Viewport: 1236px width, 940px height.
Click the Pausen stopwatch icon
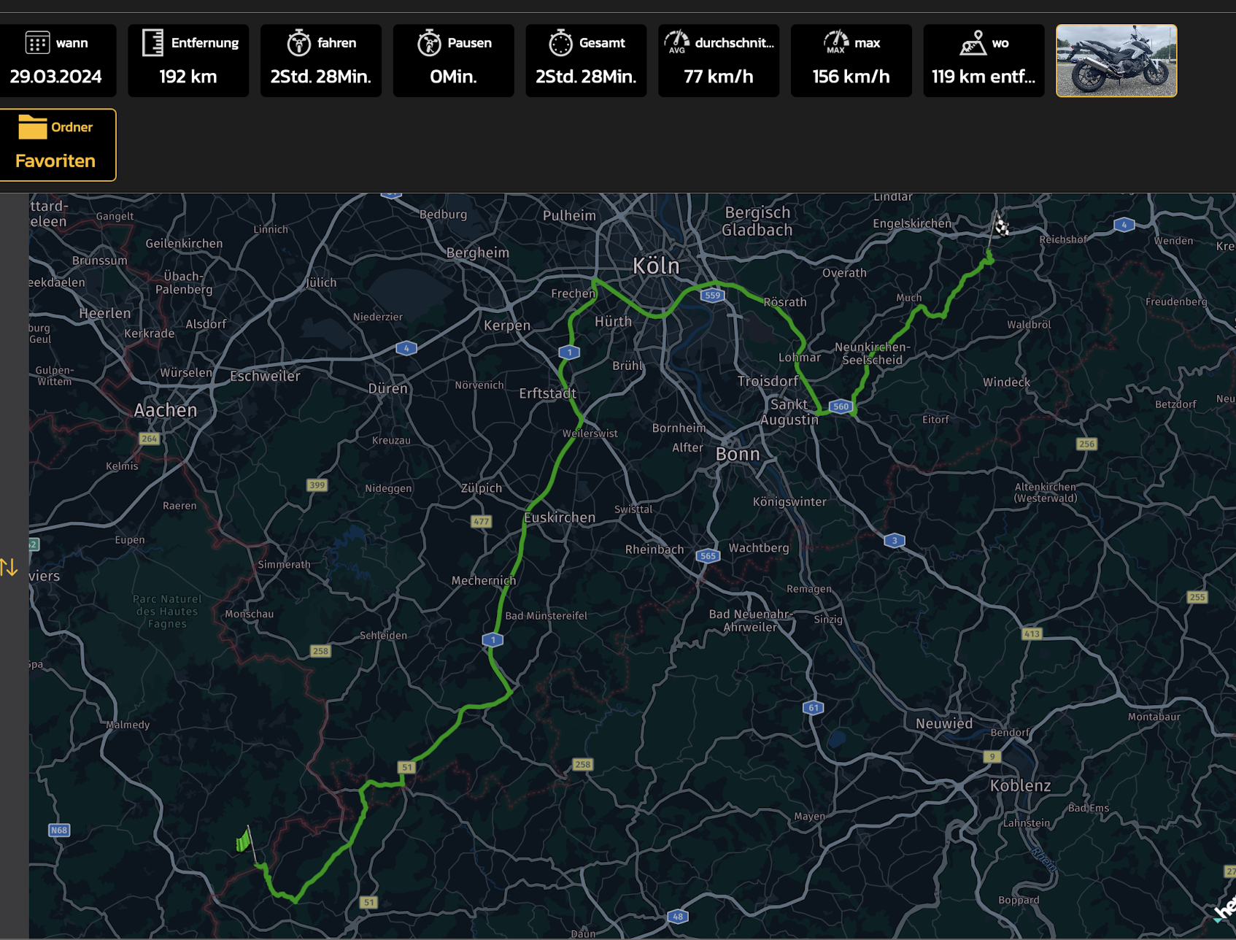[x=429, y=43]
